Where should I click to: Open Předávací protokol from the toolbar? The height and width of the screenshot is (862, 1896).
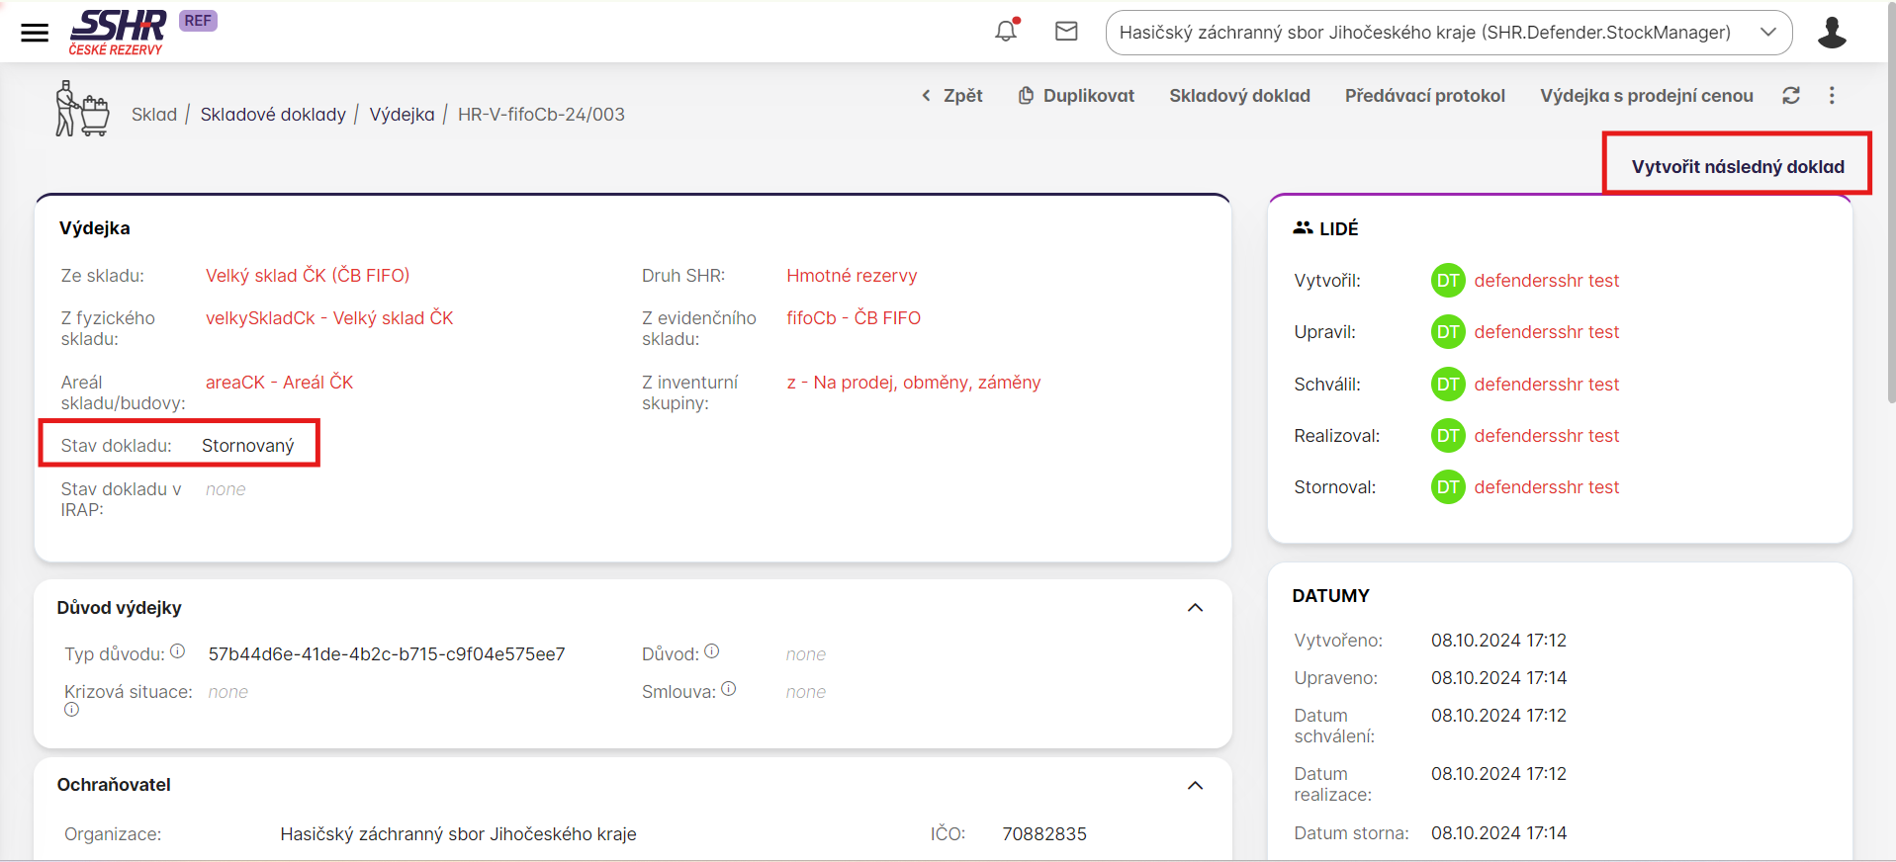click(x=1424, y=96)
